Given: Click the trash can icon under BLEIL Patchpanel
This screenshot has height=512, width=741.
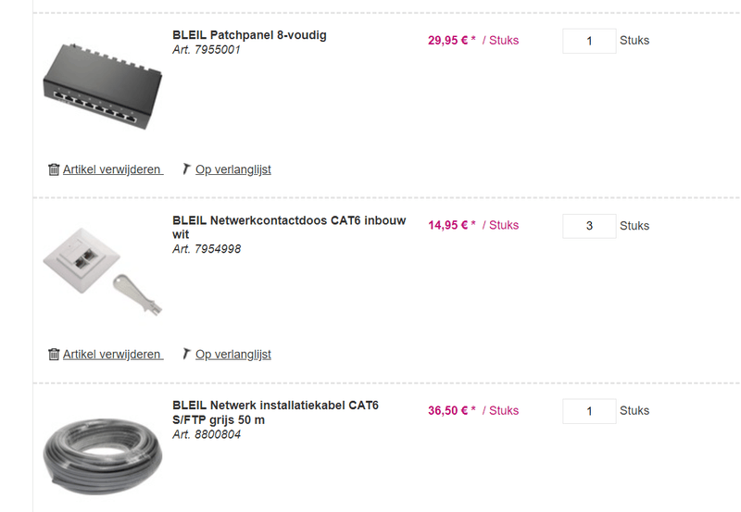Looking at the screenshot, I should [x=54, y=169].
